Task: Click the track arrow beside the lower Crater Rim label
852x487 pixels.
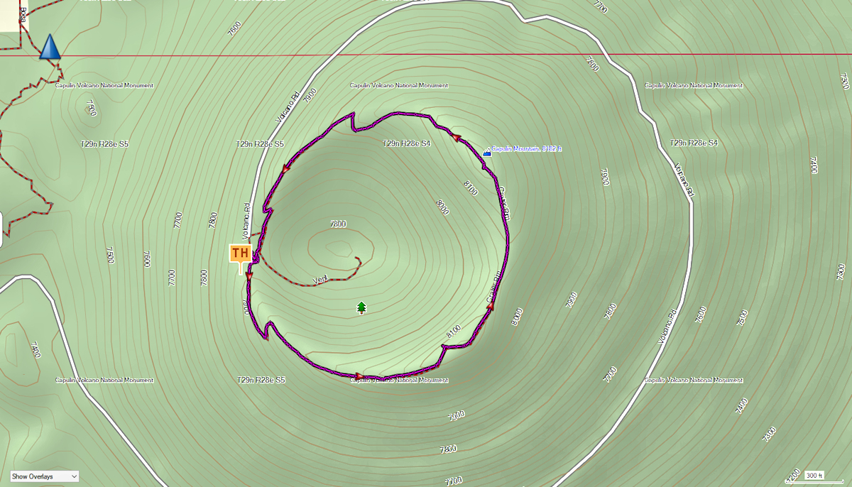Action: [490, 306]
